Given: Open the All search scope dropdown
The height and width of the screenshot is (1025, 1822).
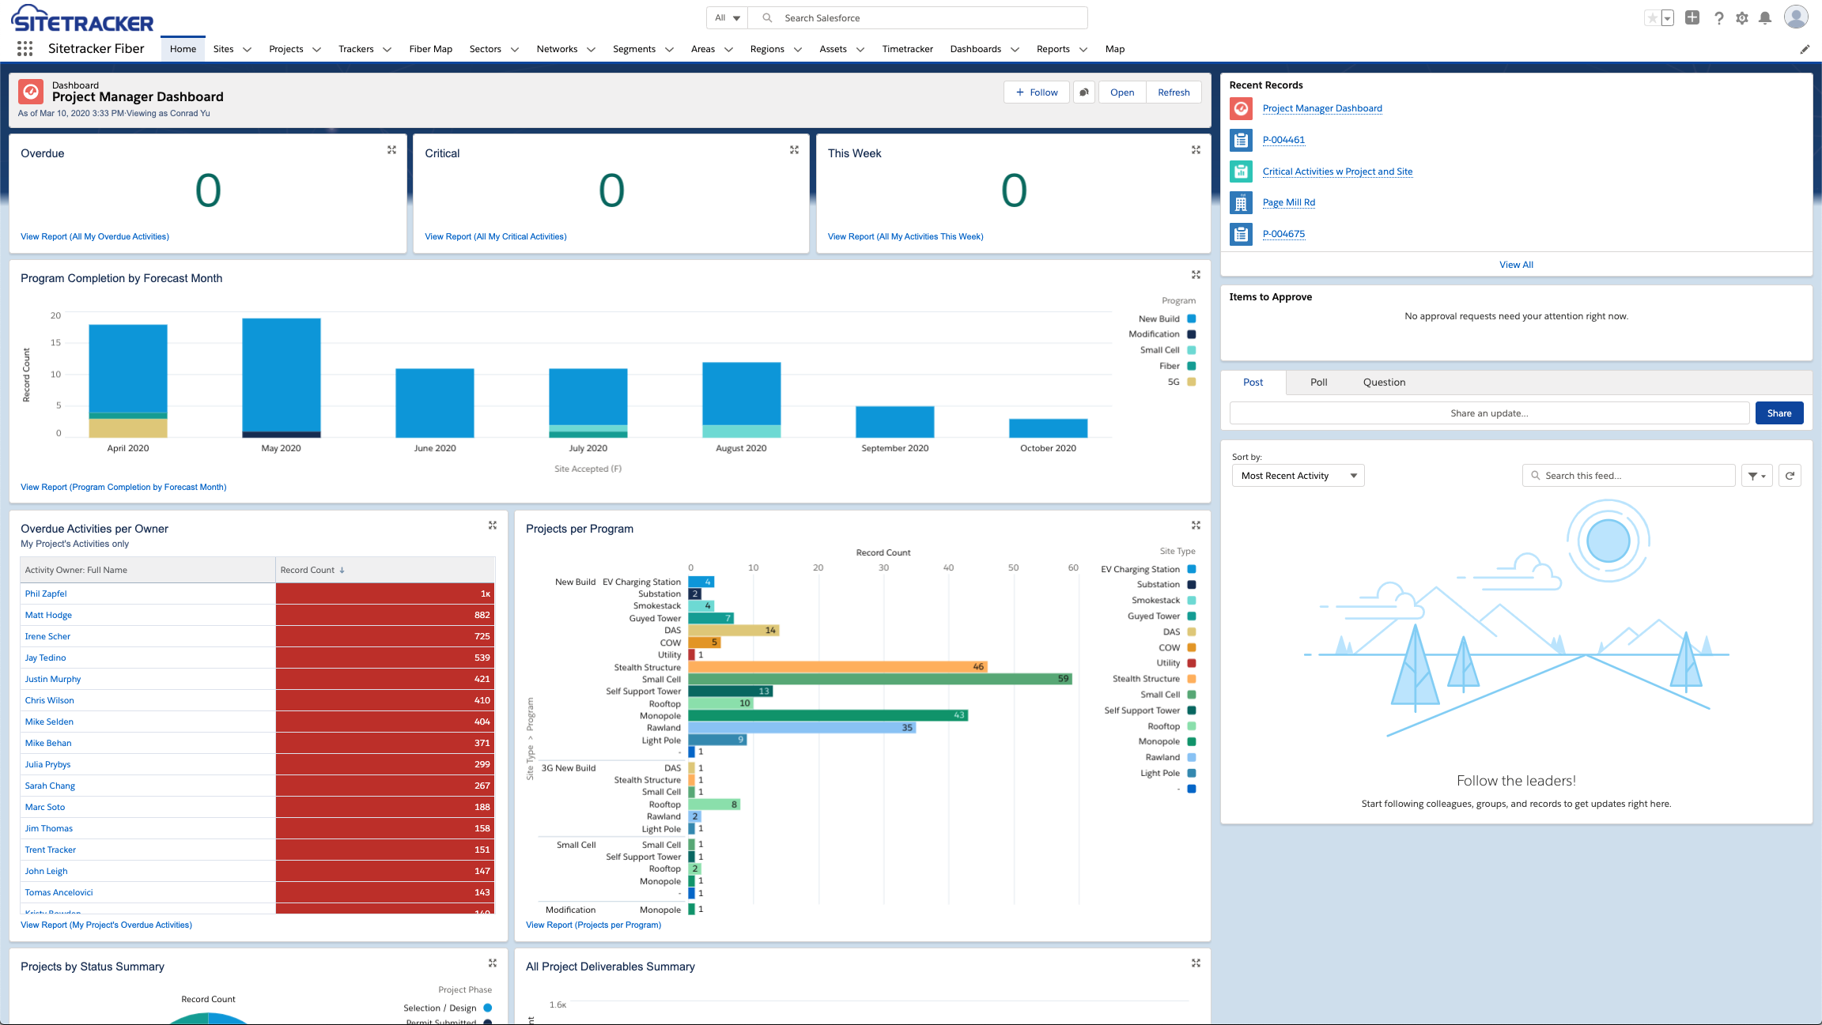Looking at the screenshot, I should pos(727,18).
